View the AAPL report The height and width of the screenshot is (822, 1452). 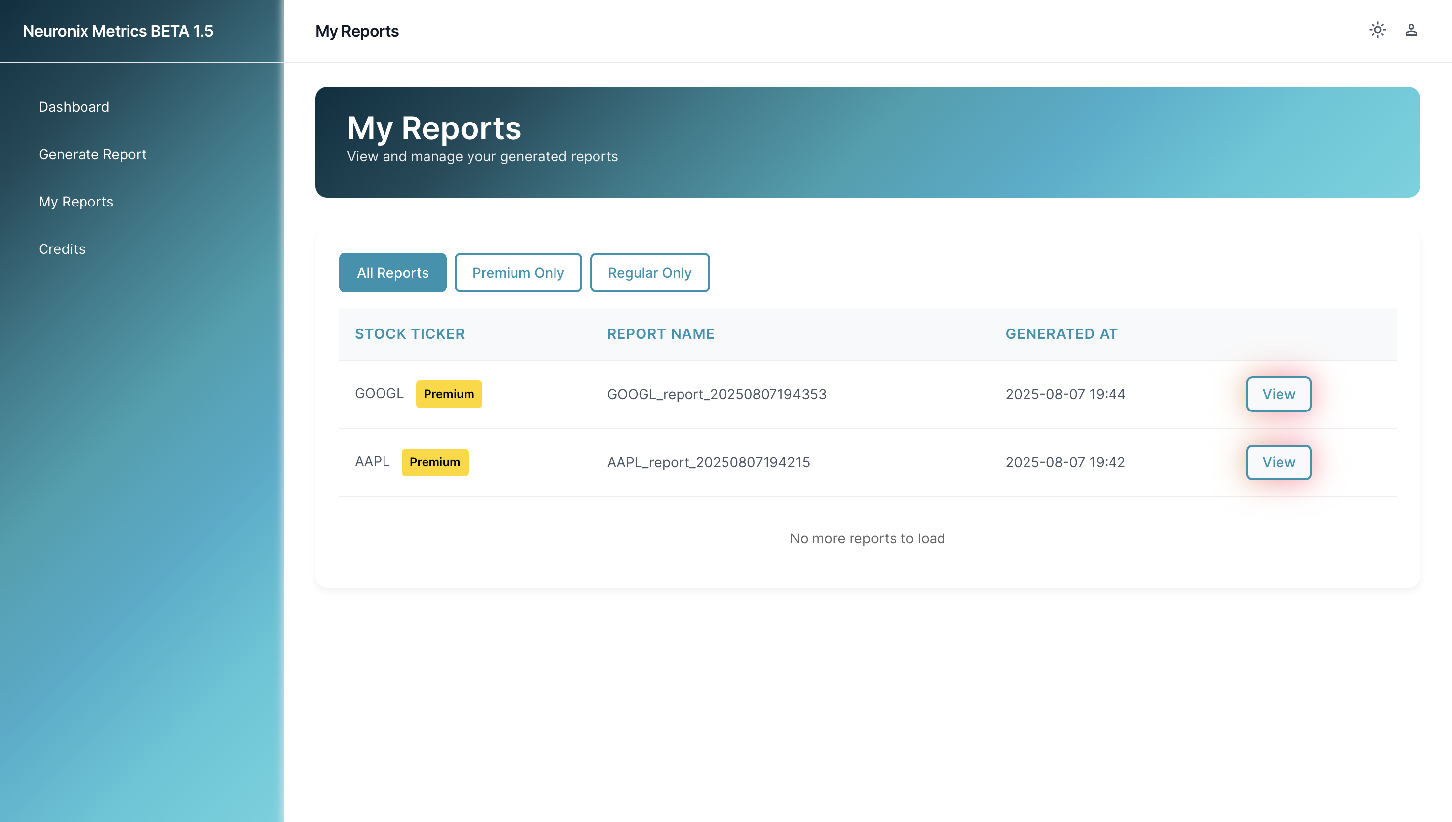pos(1278,462)
